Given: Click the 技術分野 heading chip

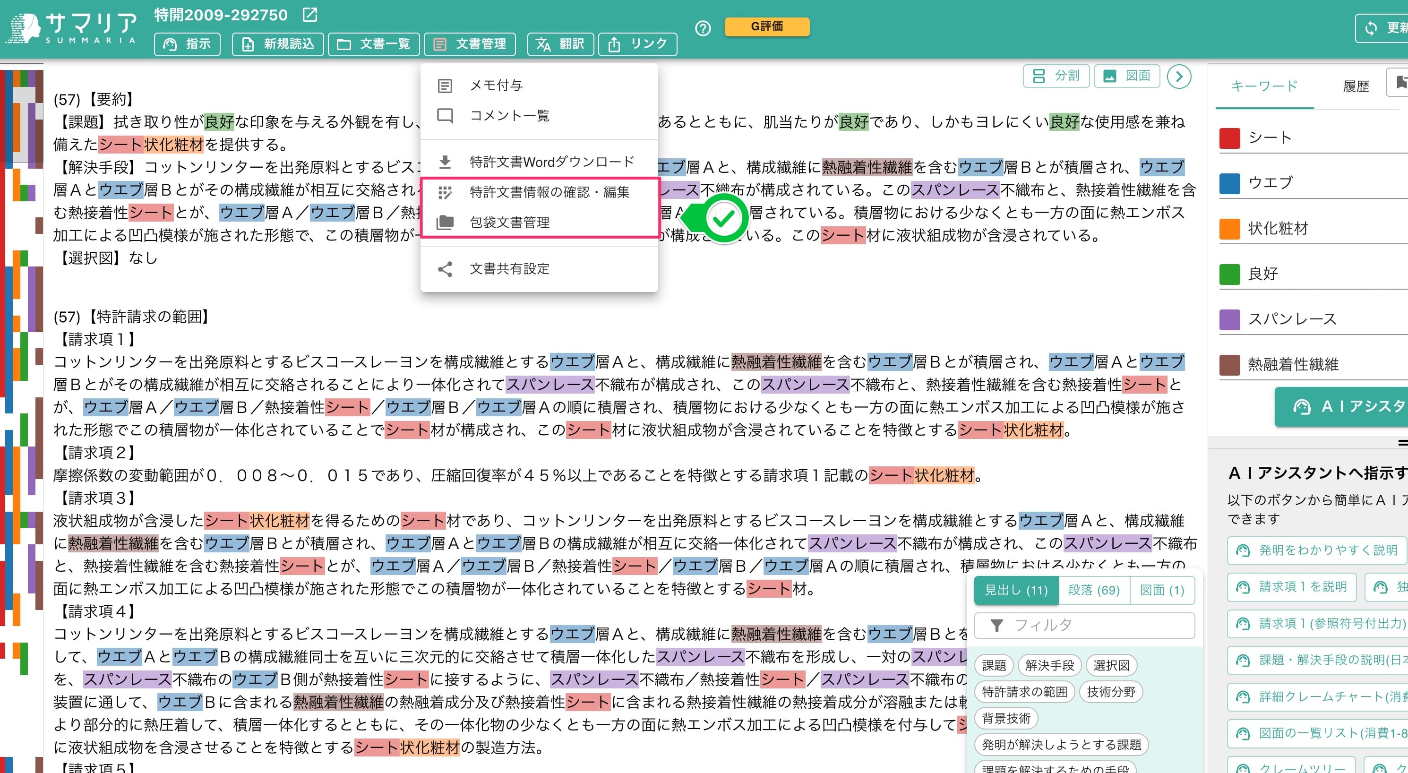Looking at the screenshot, I should [x=1111, y=692].
